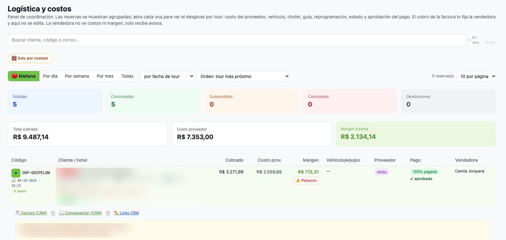The height and width of the screenshot is (240, 506).
Task: Click the Devoluciones summary card
Action: pyautogui.click(x=448, y=101)
